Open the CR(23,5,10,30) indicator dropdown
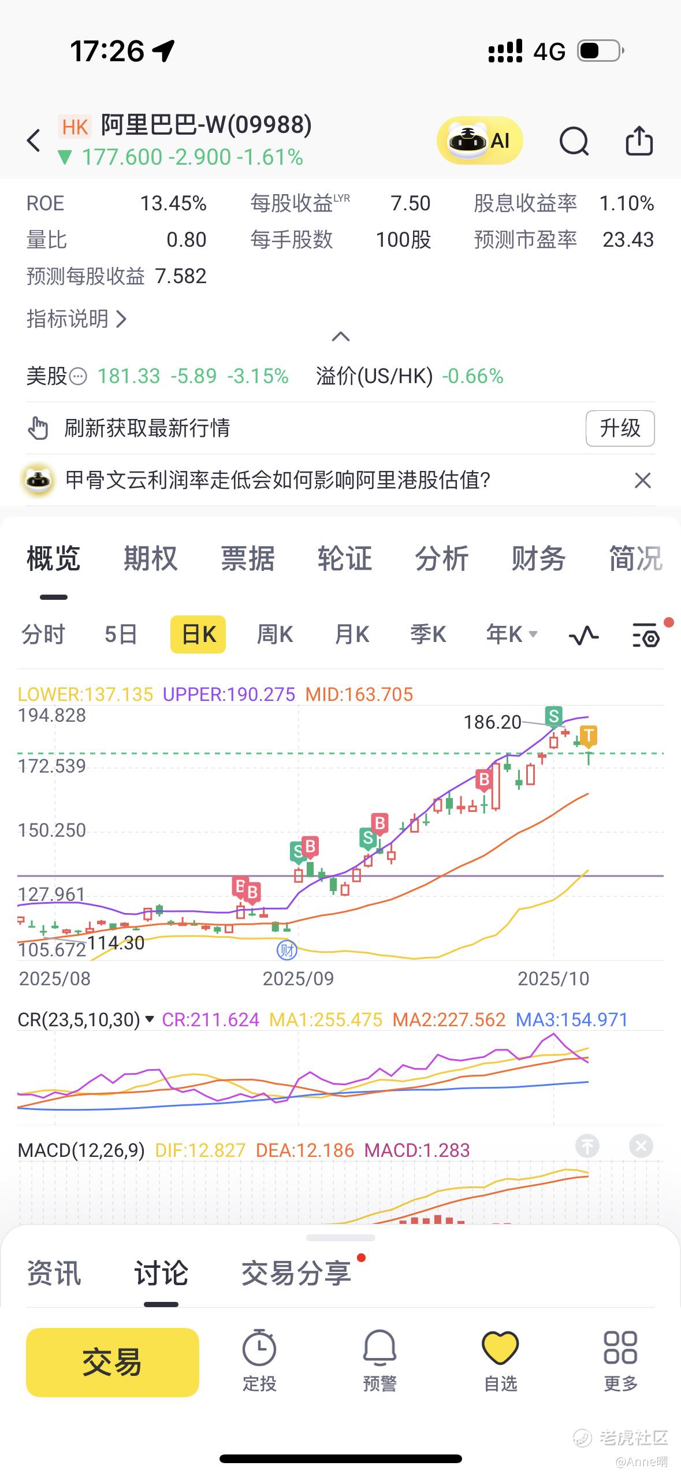This screenshot has height=1477, width=681. tap(85, 1019)
